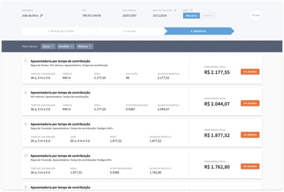Click the Idade value 62 a, 4 m e 5 d
284x192 pixels.
click(x=80, y=141)
